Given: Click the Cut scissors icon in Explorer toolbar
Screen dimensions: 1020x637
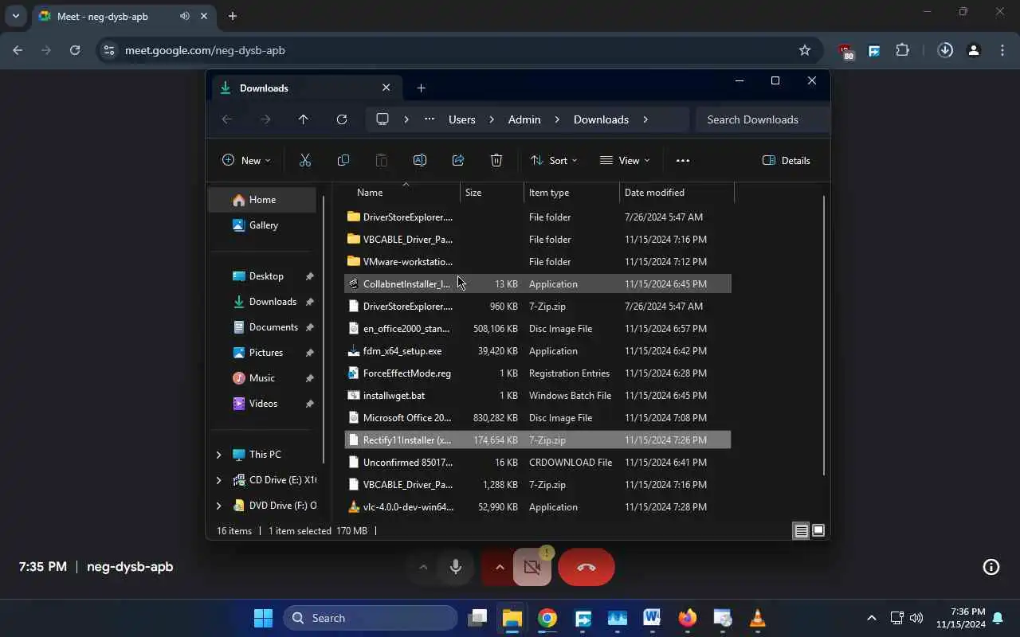Looking at the screenshot, I should 305,160.
